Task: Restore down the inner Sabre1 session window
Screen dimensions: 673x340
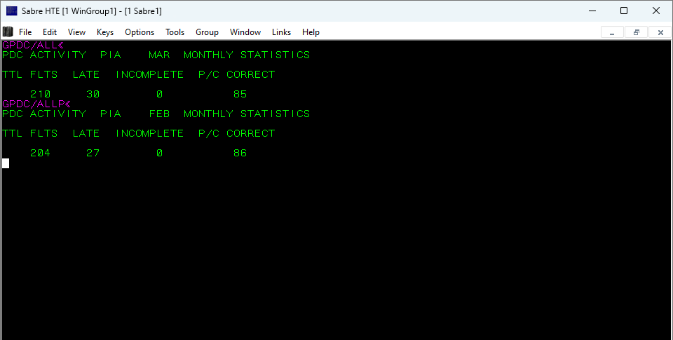Action: (x=637, y=32)
